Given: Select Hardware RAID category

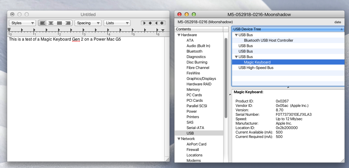Looking at the screenshot, I should coord(199,84).
